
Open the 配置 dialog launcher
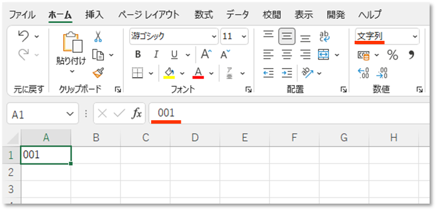point(344,89)
